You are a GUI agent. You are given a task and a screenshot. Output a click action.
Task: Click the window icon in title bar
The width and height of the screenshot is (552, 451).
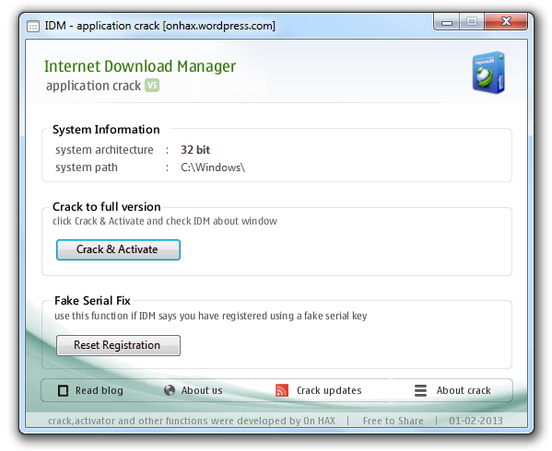click(33, 27)
